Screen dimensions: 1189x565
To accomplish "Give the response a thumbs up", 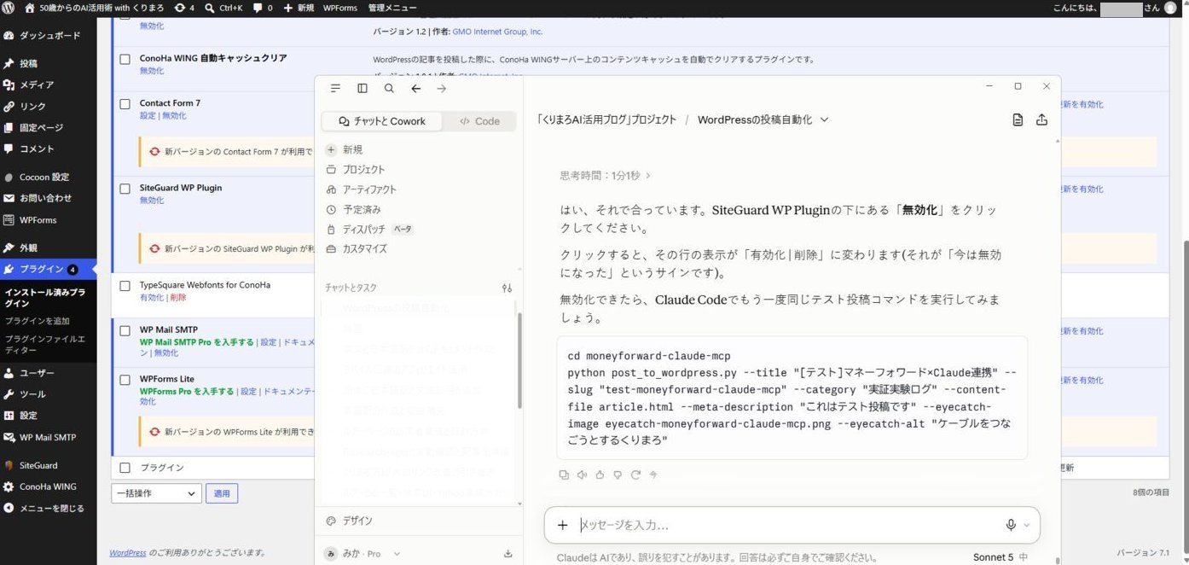I will (600, 475).
